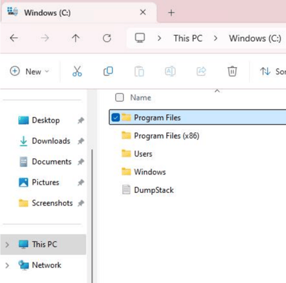Click the monitor icon in address bar

(140, 38)
